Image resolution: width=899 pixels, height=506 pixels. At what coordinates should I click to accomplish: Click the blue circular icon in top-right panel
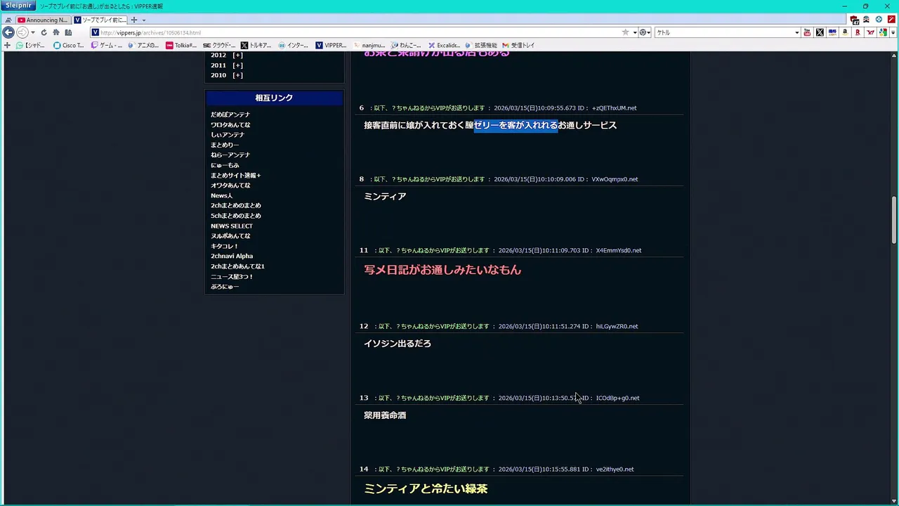879,20
